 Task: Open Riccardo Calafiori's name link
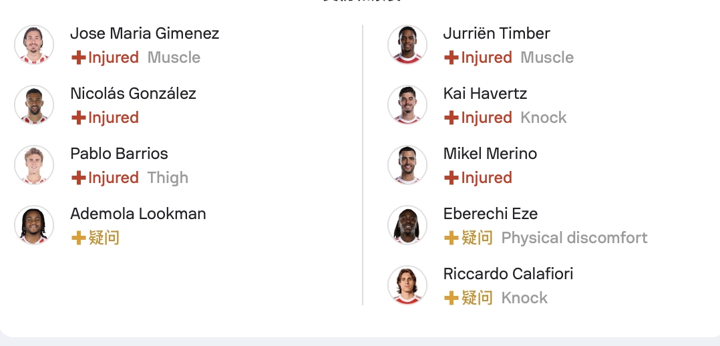click(508, 274)
